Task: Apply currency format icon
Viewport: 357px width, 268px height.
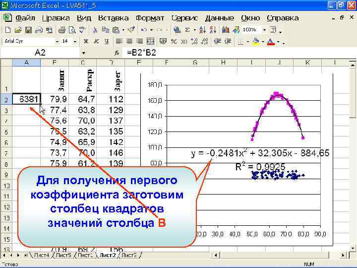Action: click(163, 41)
